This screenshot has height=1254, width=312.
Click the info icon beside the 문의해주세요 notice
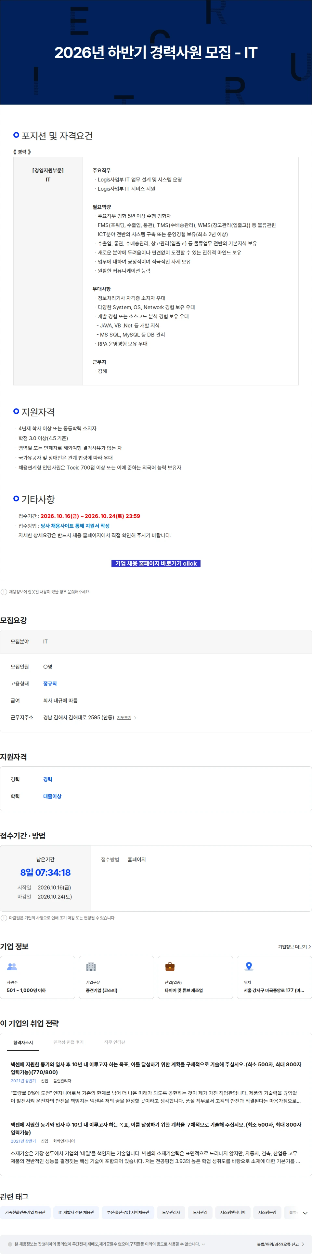coord(4,592)
